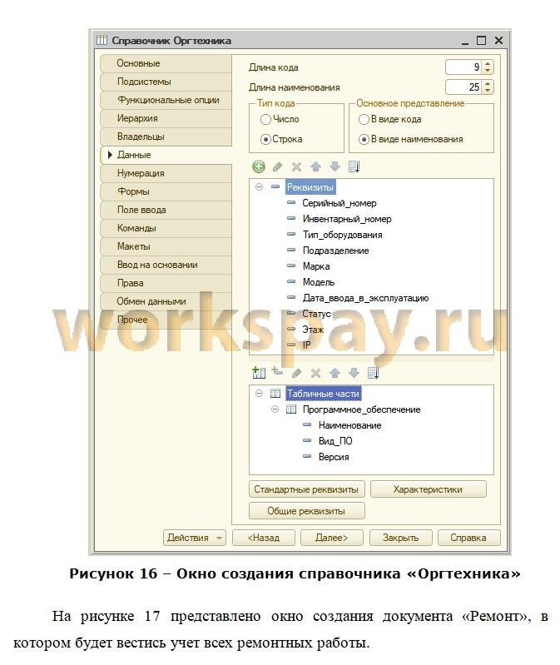Select the Строка code type radio
This screenshot has height=665, width=560.
266,139
